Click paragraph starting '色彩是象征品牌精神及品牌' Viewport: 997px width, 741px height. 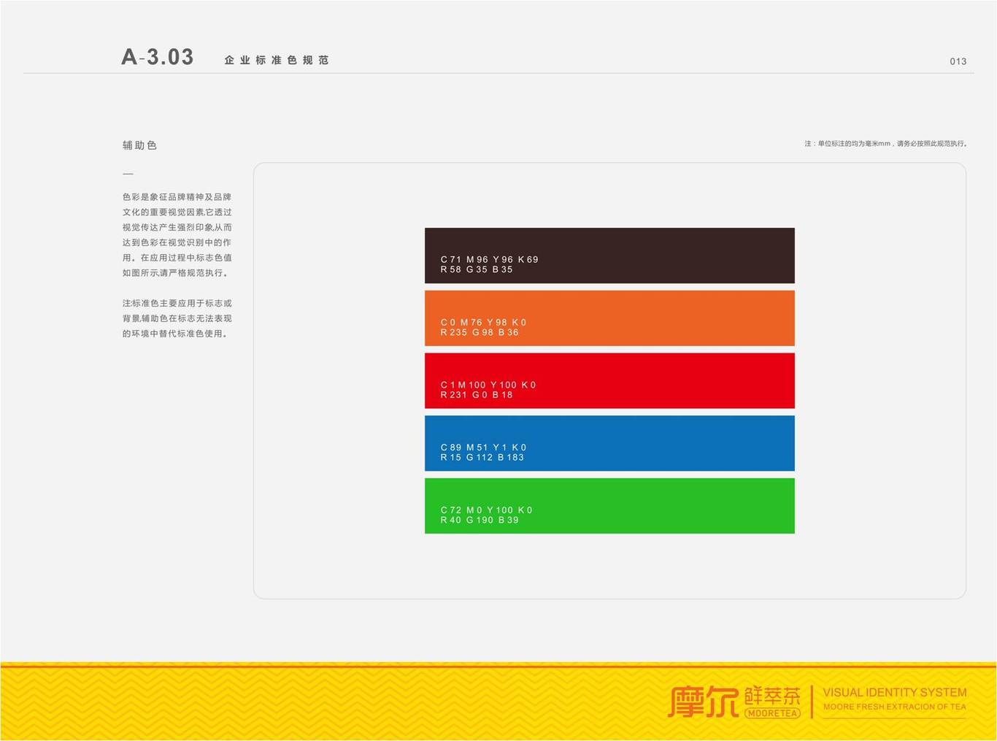tap(177, 235)
